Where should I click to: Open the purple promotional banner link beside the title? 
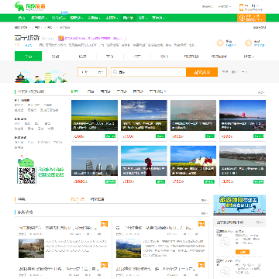pos(93,38)
